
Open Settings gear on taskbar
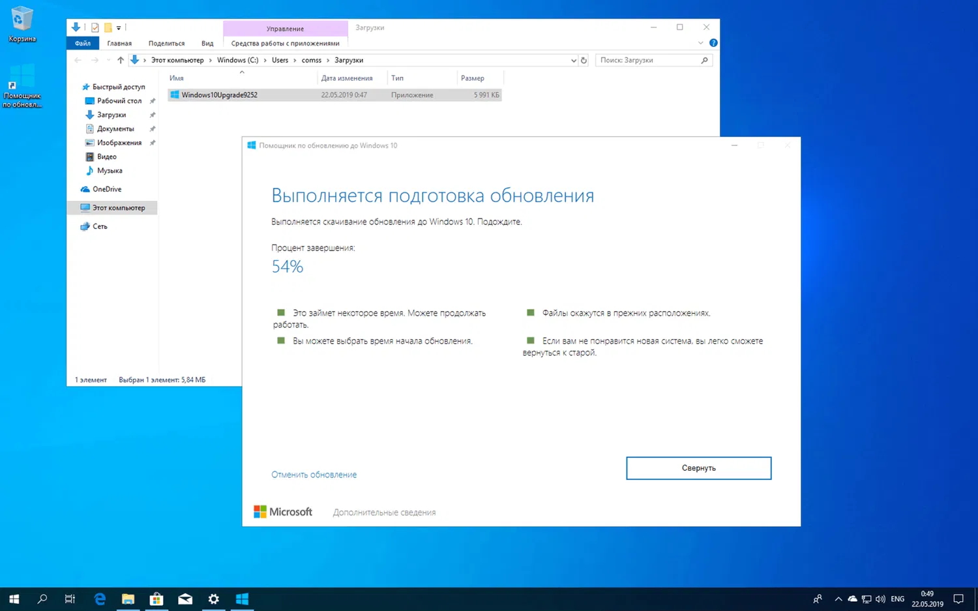tap(213, 599)
